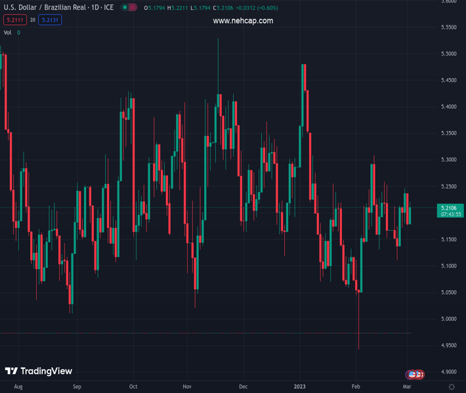Click the red sell price 5.2111 box
Image resolution: width=466 pixels, height=393 pixels.
pyautogui.click(x=14, y=20)
